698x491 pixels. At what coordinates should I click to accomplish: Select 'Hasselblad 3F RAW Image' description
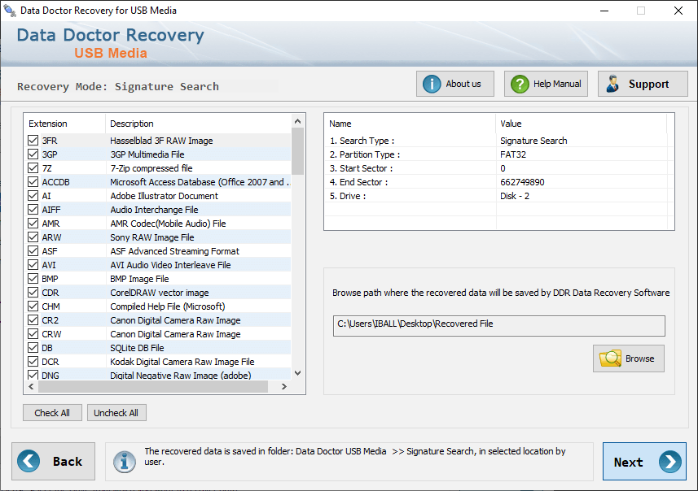pos(161,141)
